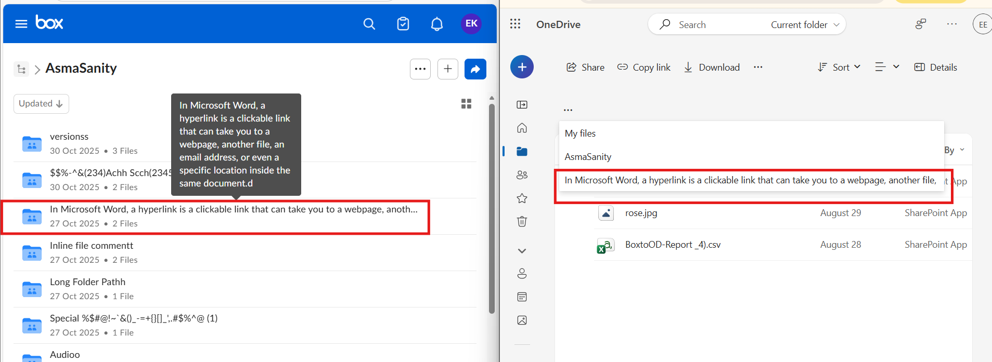The height and width of the screenshot is (362, 992).
Task: Click Box plus new item button
Action: pyautogui.click(x=448, y=69)
